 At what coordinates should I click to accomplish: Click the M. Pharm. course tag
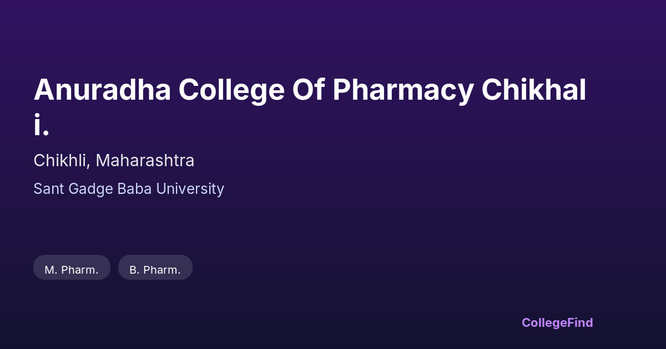coord(72,269)
